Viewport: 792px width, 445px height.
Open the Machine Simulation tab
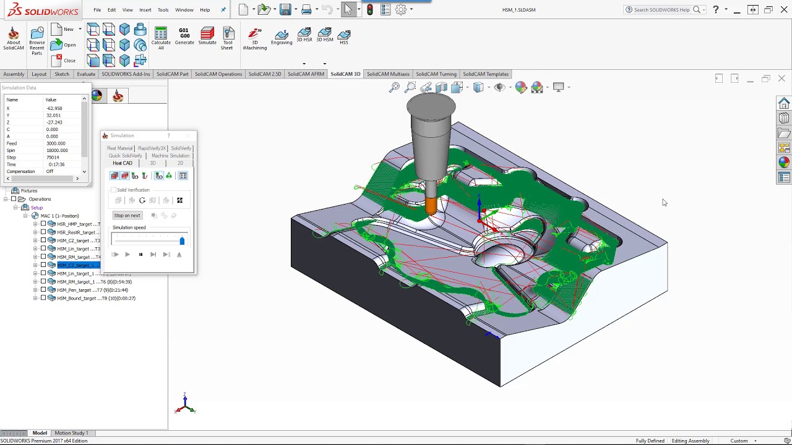point(170,156)
